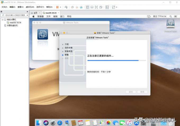
Task: Open the dropdown arrow beside stretch icon
Action: pos(116,7)
